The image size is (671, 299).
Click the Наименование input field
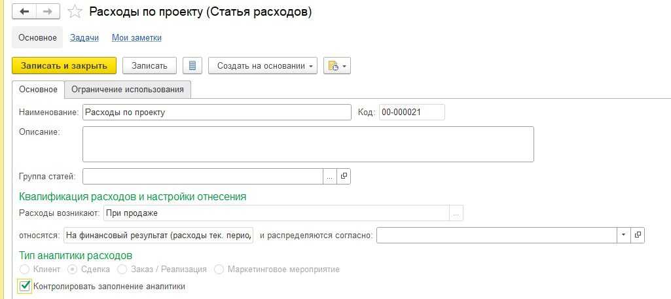[x=216, y=112]
